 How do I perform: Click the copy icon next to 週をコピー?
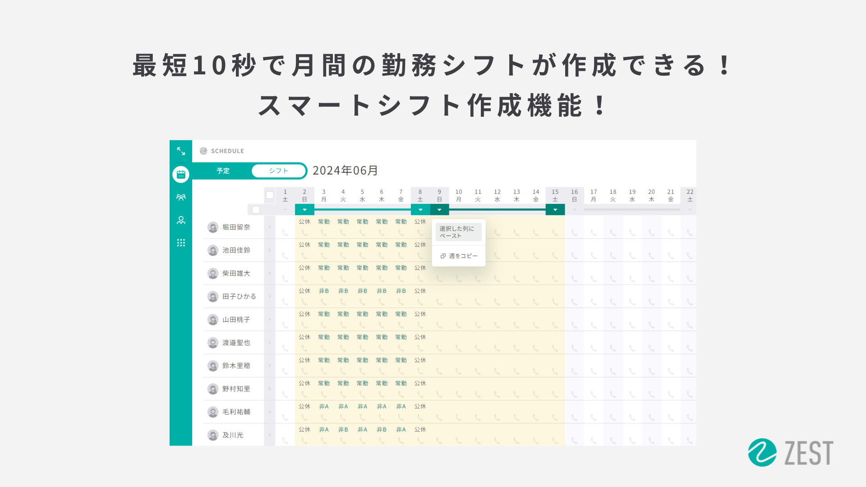[443, 256]
